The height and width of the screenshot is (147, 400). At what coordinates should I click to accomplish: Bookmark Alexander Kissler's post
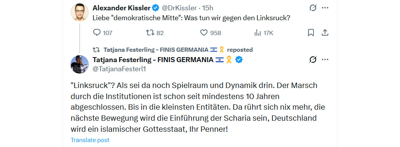pyautogui.click(x=311, y=33)
